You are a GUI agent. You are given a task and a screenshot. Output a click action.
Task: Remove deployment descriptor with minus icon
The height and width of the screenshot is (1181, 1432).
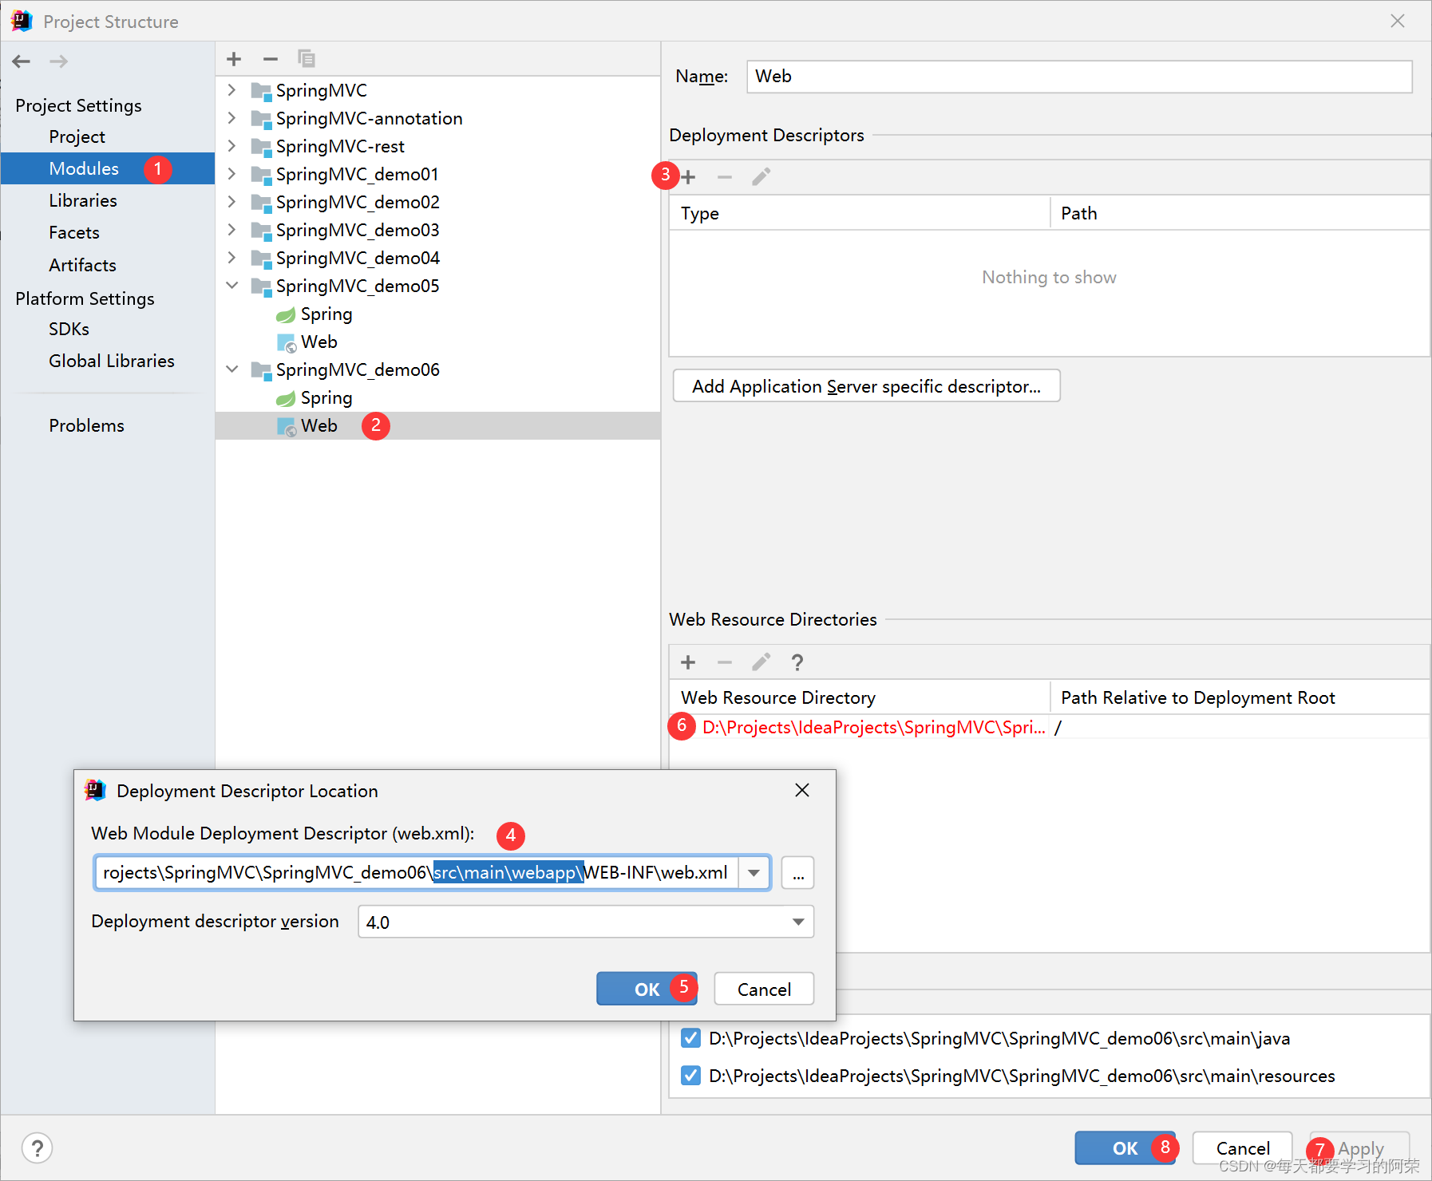(x=725, y=177)
